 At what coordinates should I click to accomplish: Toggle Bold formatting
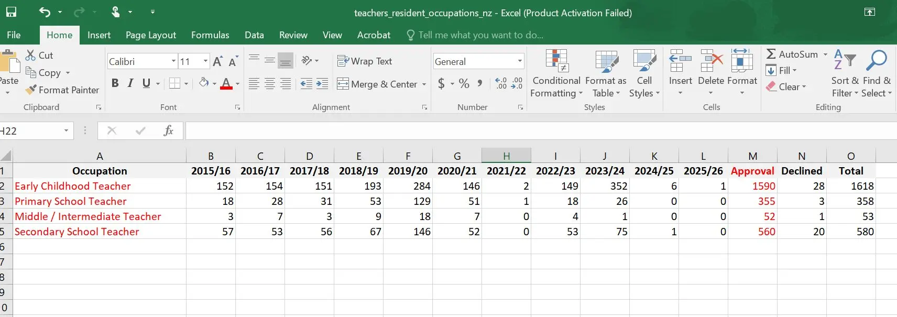click(x=115, y=83)
